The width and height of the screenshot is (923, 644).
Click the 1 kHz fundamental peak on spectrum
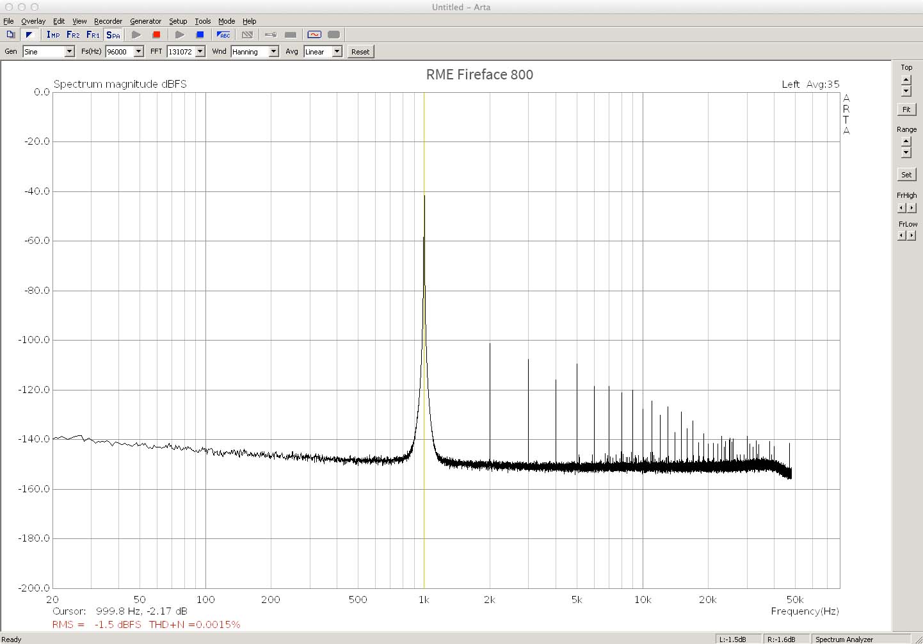[x=424, y=197]
